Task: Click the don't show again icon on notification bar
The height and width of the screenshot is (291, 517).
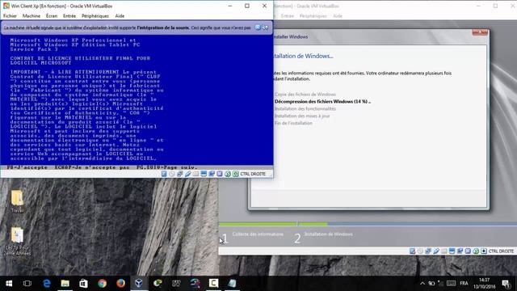Action: (266, 27)
